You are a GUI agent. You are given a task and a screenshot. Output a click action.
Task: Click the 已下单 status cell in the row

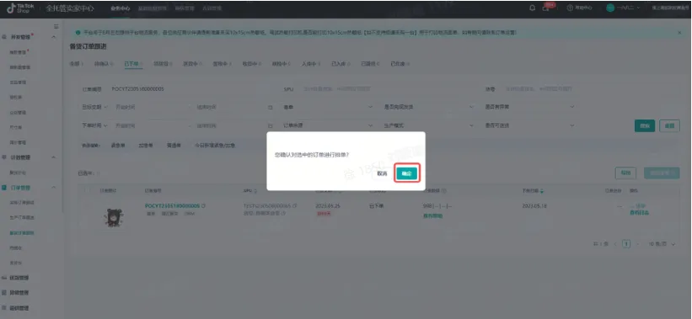click(377, 205)
